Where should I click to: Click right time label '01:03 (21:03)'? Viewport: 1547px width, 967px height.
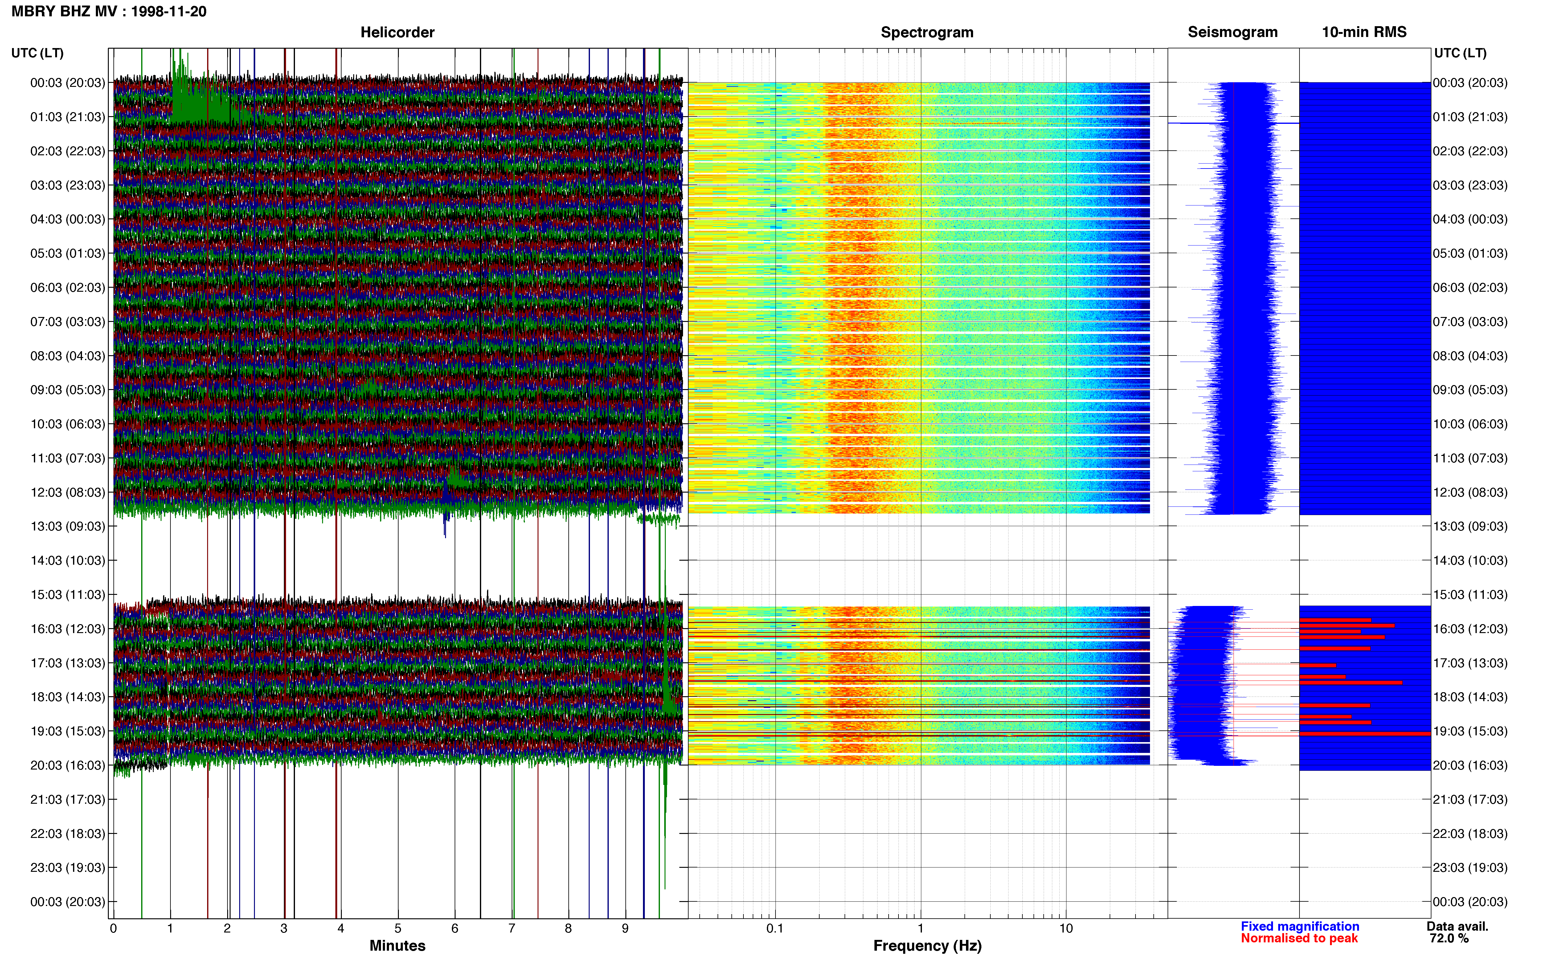(x=1470, y=117)
